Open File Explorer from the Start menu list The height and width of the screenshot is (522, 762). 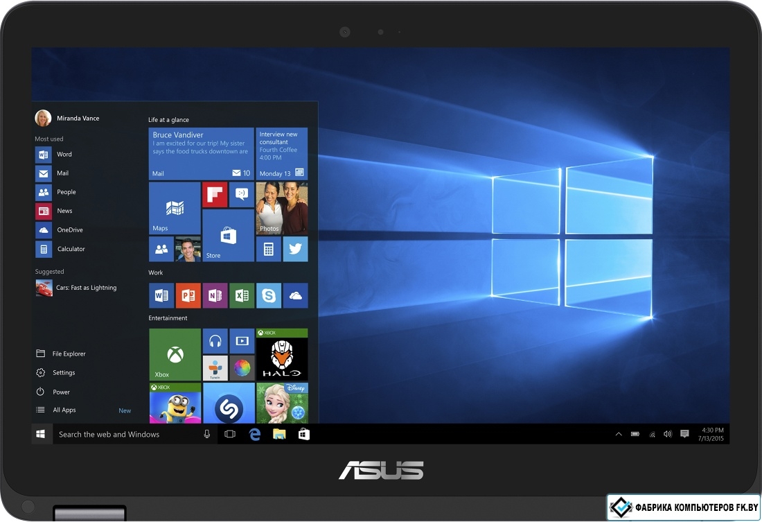point(61,354)
